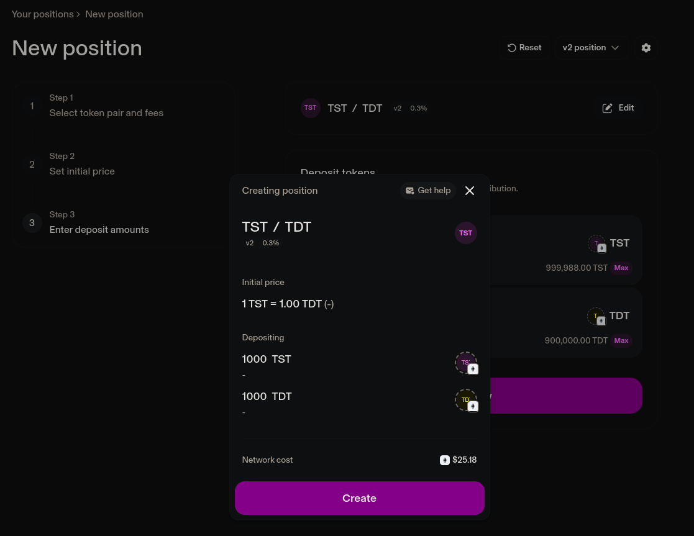Viewport: 694px width, 536px height.
Task: Click the TST icon beside 1000 TST deposit
Action: tap(467, 363)
